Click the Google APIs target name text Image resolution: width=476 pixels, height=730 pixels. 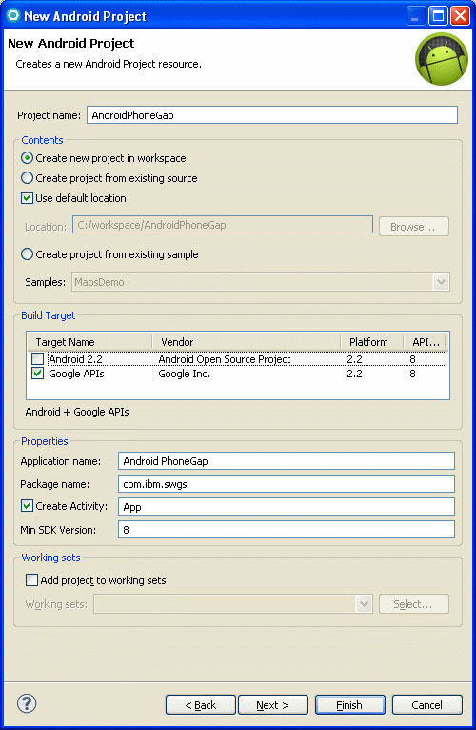76,374
